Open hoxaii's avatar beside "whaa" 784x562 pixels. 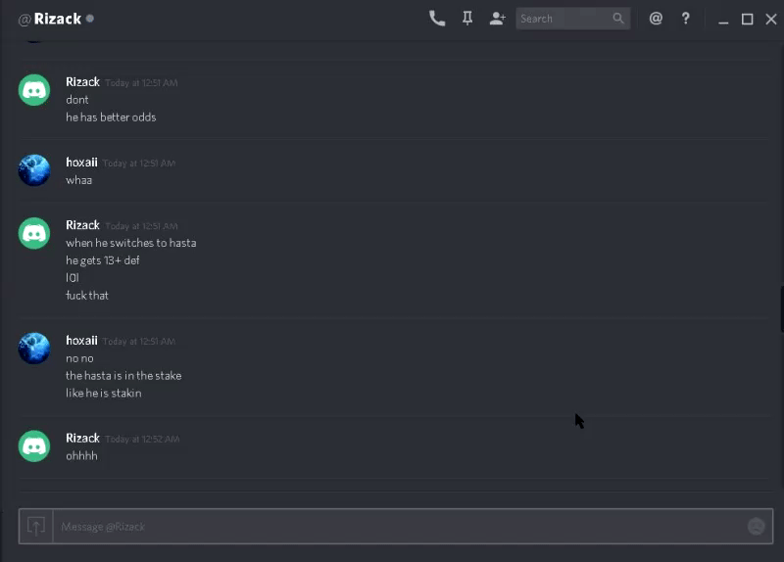(x=34, y=170)
